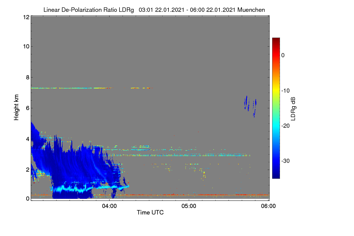Viewport: 354px width, 236px height.
Task: Click the 2 height tick label
Action: [27, 169]
